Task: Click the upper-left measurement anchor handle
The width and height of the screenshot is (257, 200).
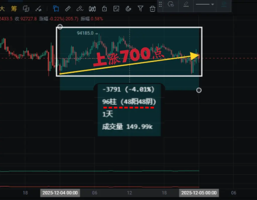Action: 60,27
